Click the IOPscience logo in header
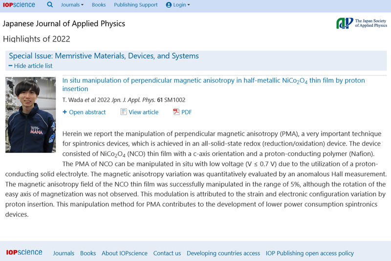Screen dimensions: 391x261 (x=20, y=5)
